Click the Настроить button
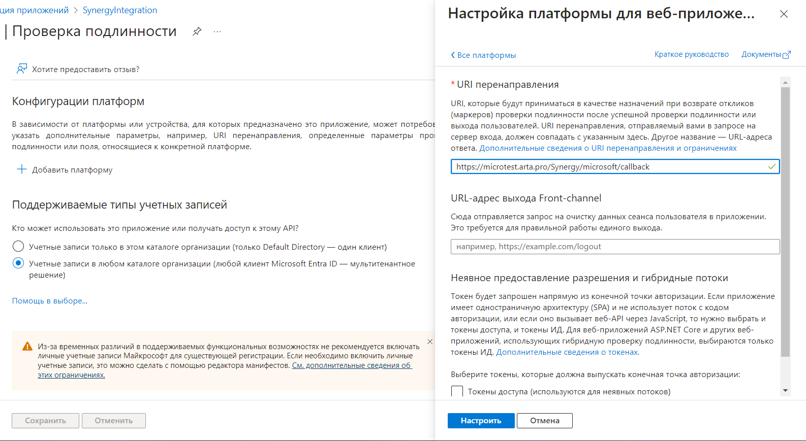The height and width of the screenshot is (441, 806). (481, 421)
